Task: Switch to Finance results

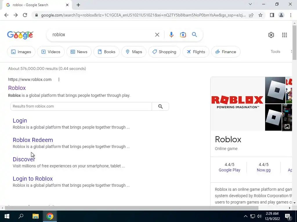Action: [x=226, y=52]
